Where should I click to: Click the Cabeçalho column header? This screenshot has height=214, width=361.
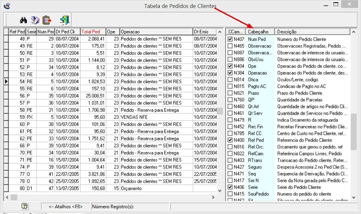click(260, 32)
